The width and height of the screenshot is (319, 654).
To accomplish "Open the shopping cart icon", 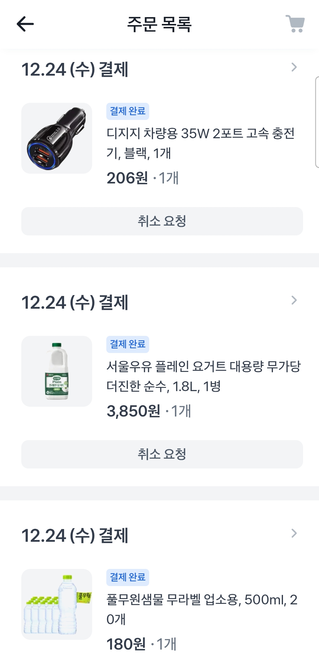I will [x=295, y=24].
